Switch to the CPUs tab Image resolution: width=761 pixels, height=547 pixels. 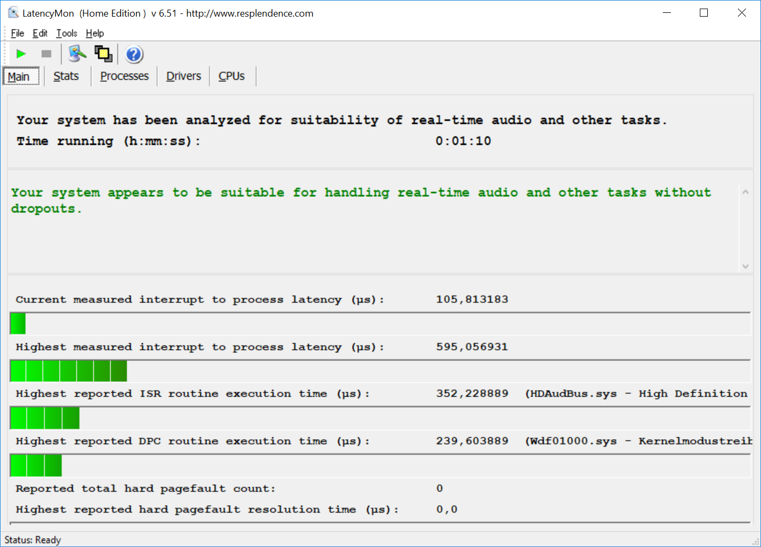[231, 76]
